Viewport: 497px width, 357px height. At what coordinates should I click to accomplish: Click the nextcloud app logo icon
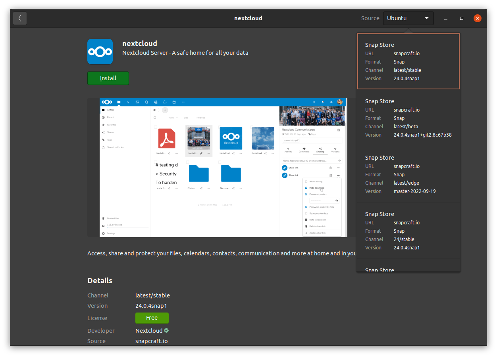(100, 52)
